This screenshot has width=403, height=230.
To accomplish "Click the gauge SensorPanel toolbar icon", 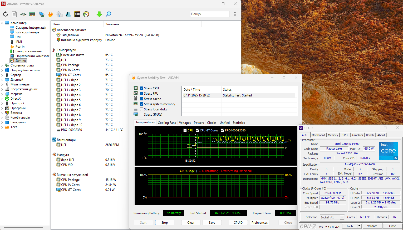I will (x=86, y=14).
